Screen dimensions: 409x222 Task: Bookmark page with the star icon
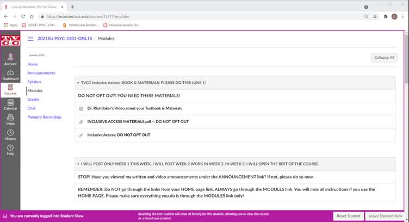[x=375, y=16]
